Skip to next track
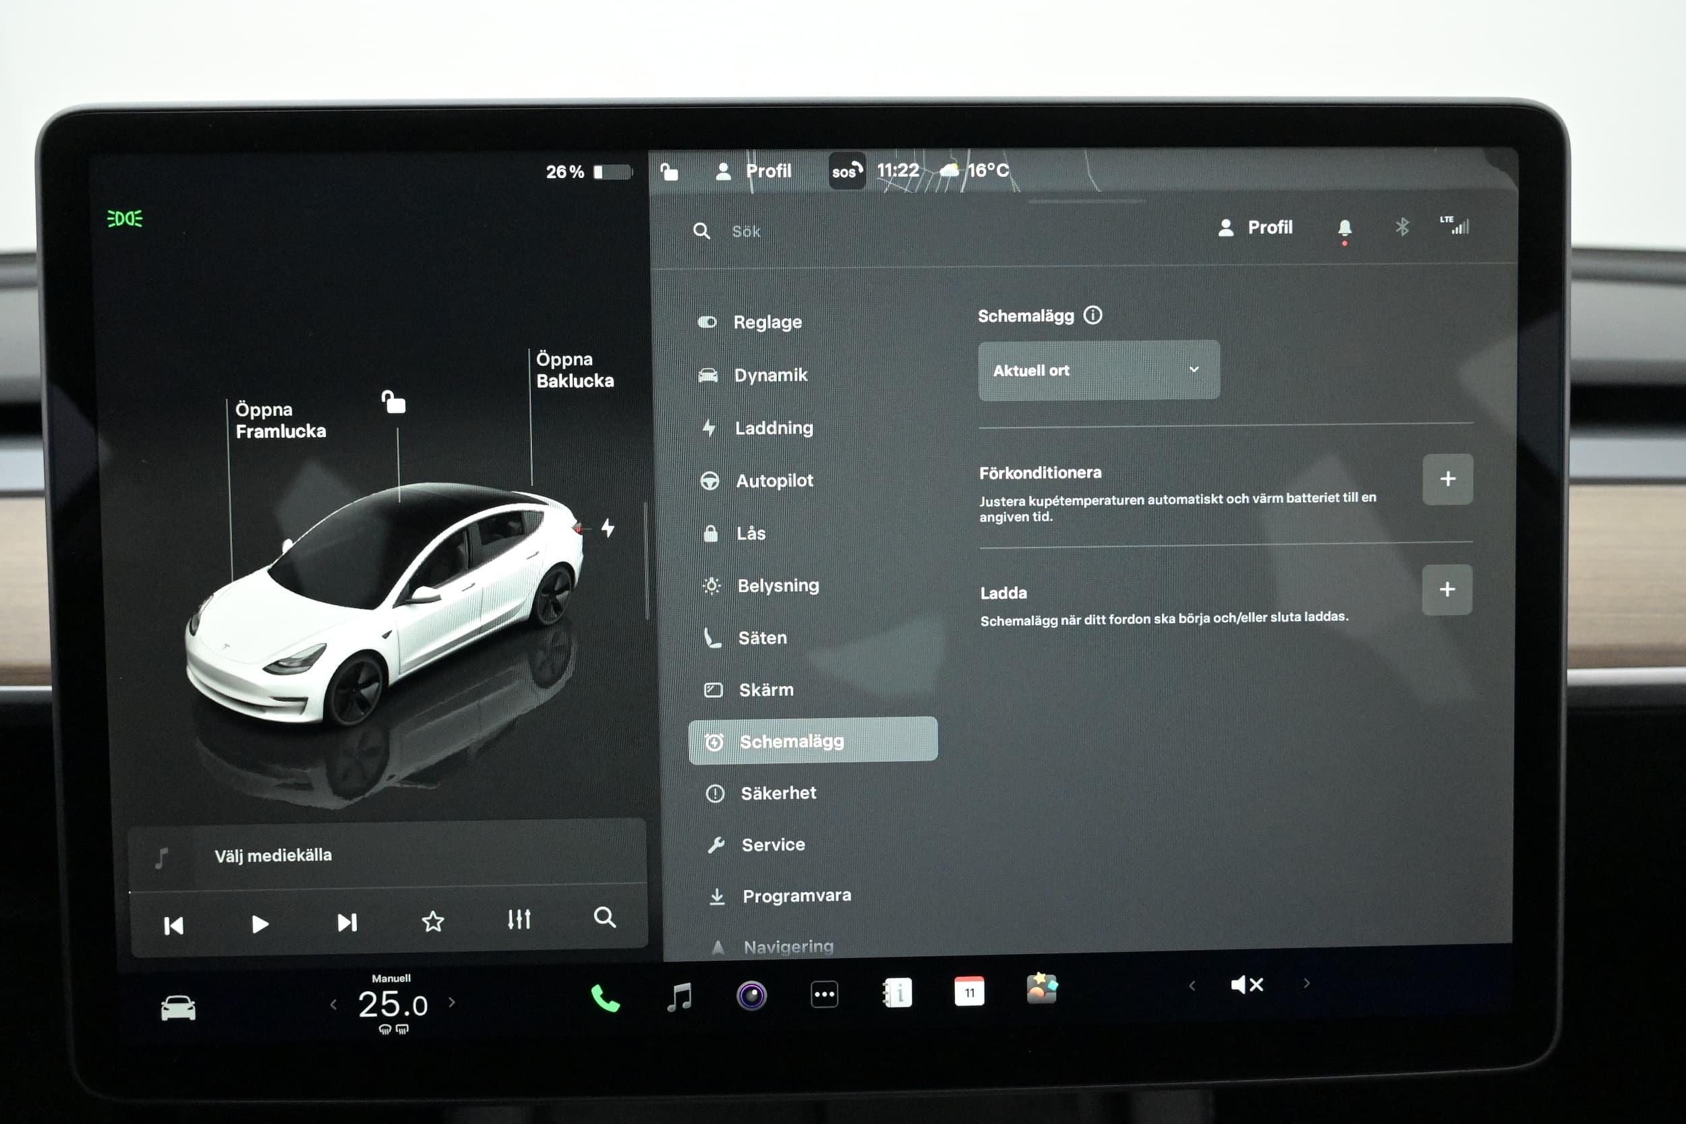The width and height of the screenshot is (1686, 1124). click(347, 922)
